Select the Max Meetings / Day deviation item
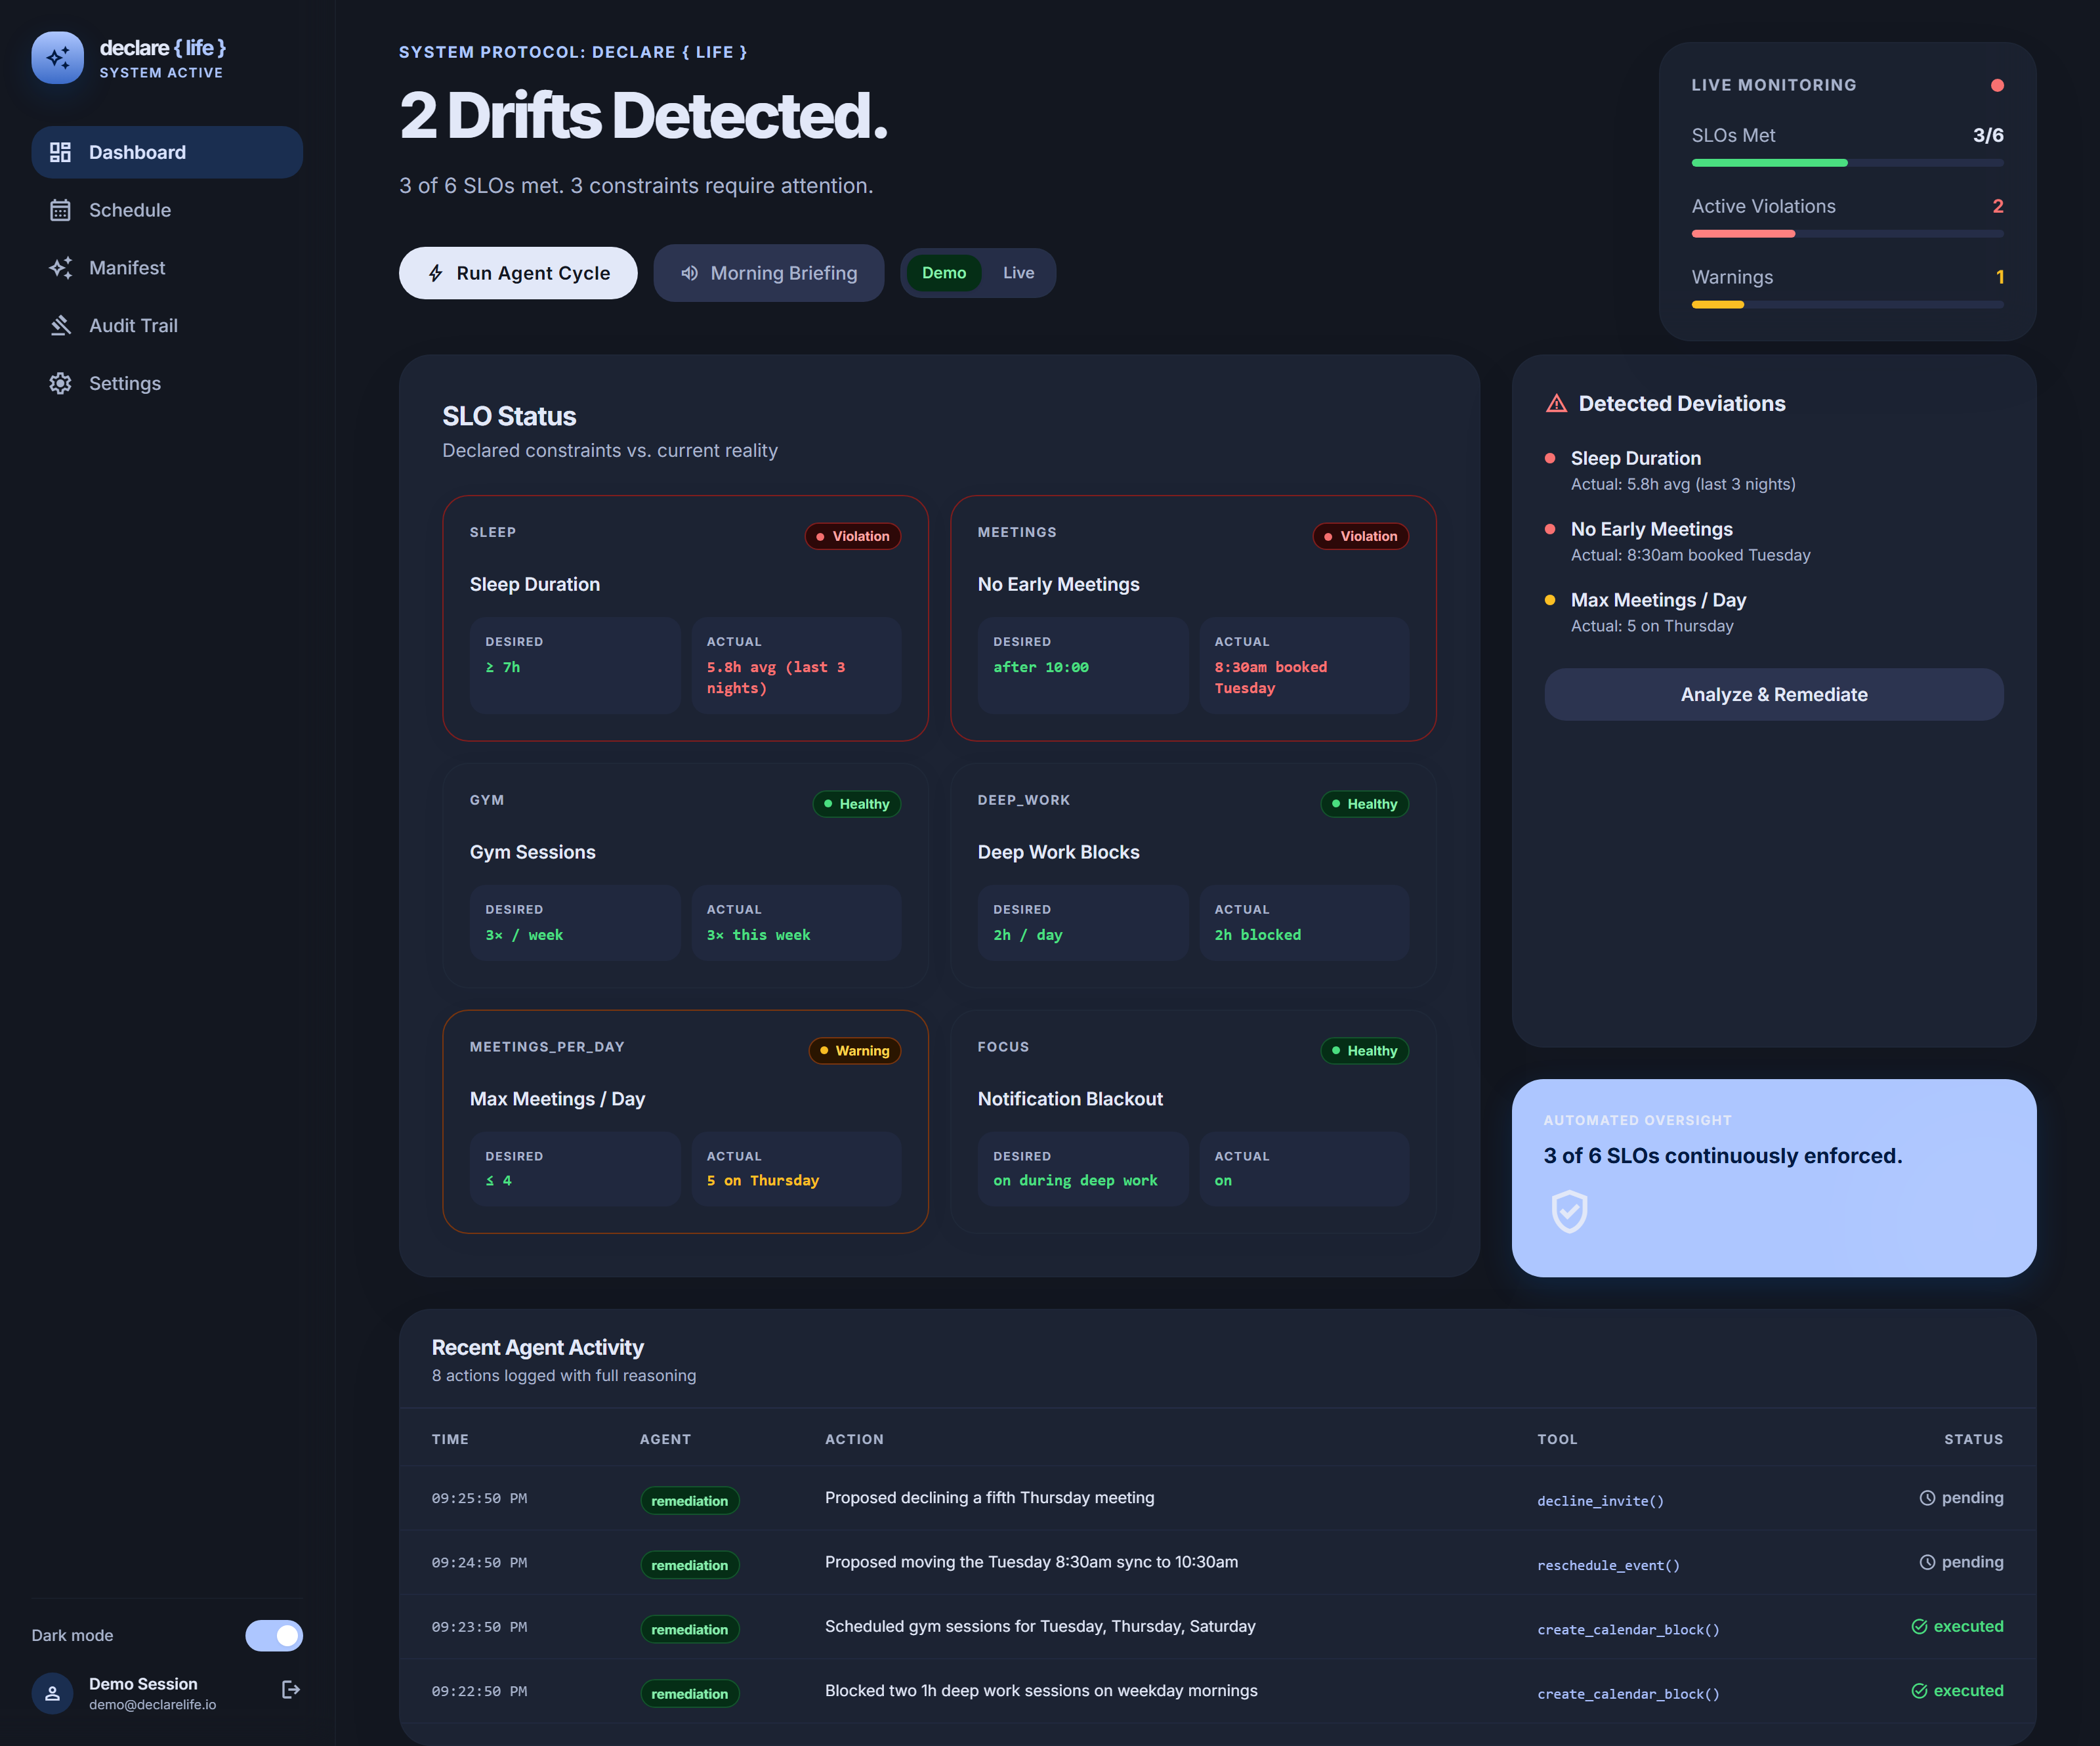 pos(1773,612)
